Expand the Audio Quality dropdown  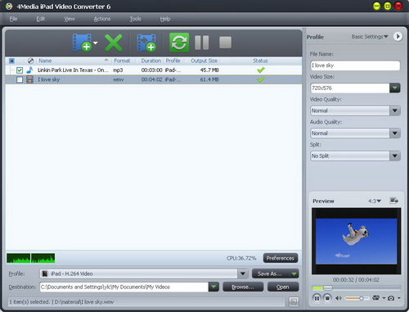(394, 133)
